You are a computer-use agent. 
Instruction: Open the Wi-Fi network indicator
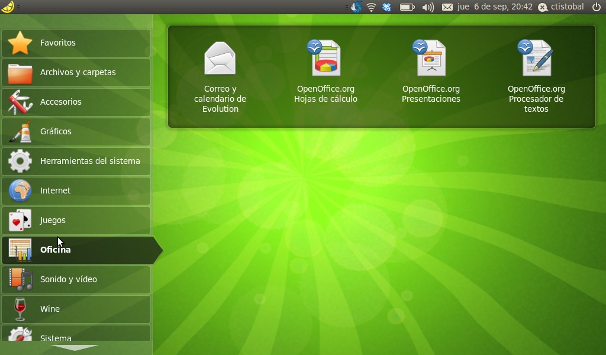point(371,7)
